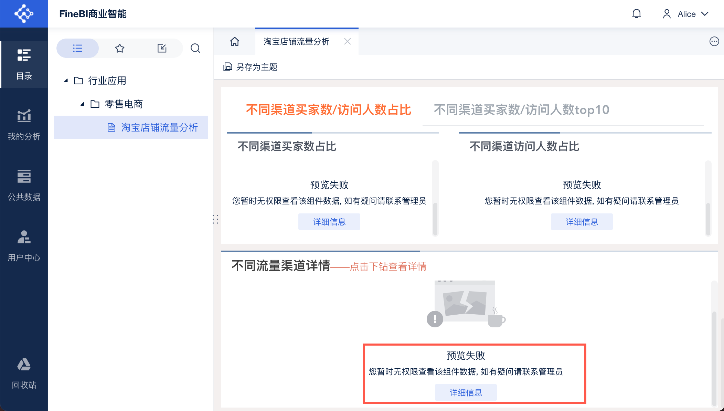Click the FineBI logo icon
This screenshot has width=724, height=411.
click(x=24, y=14)
